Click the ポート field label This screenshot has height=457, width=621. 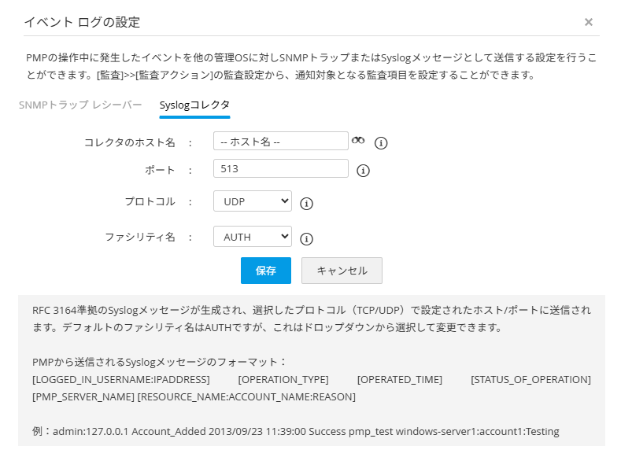[x=160, y=170]
